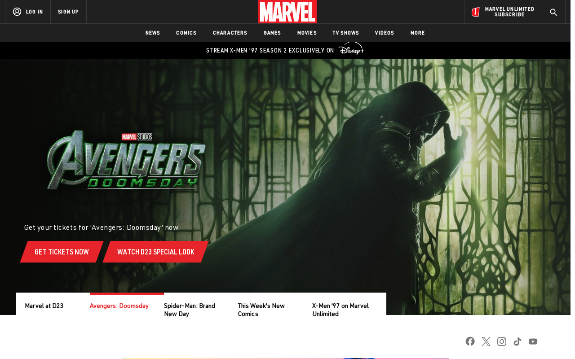The width and height of the screenshot is (575, 359).
Task: Open Marvel's Facebook page icon
Action: [470, 341]
